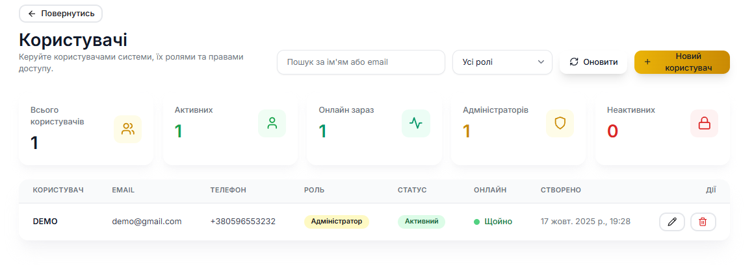Click the Дії column header
The width and height of the screenshot is (754, 265).
[710, 190]
